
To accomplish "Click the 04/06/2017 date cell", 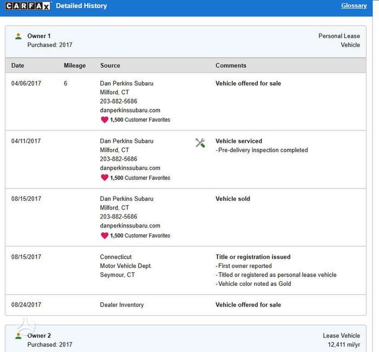I will click(26, 83).
